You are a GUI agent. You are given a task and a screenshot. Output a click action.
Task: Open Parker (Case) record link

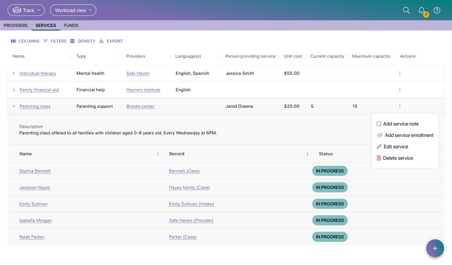[183, 237]
